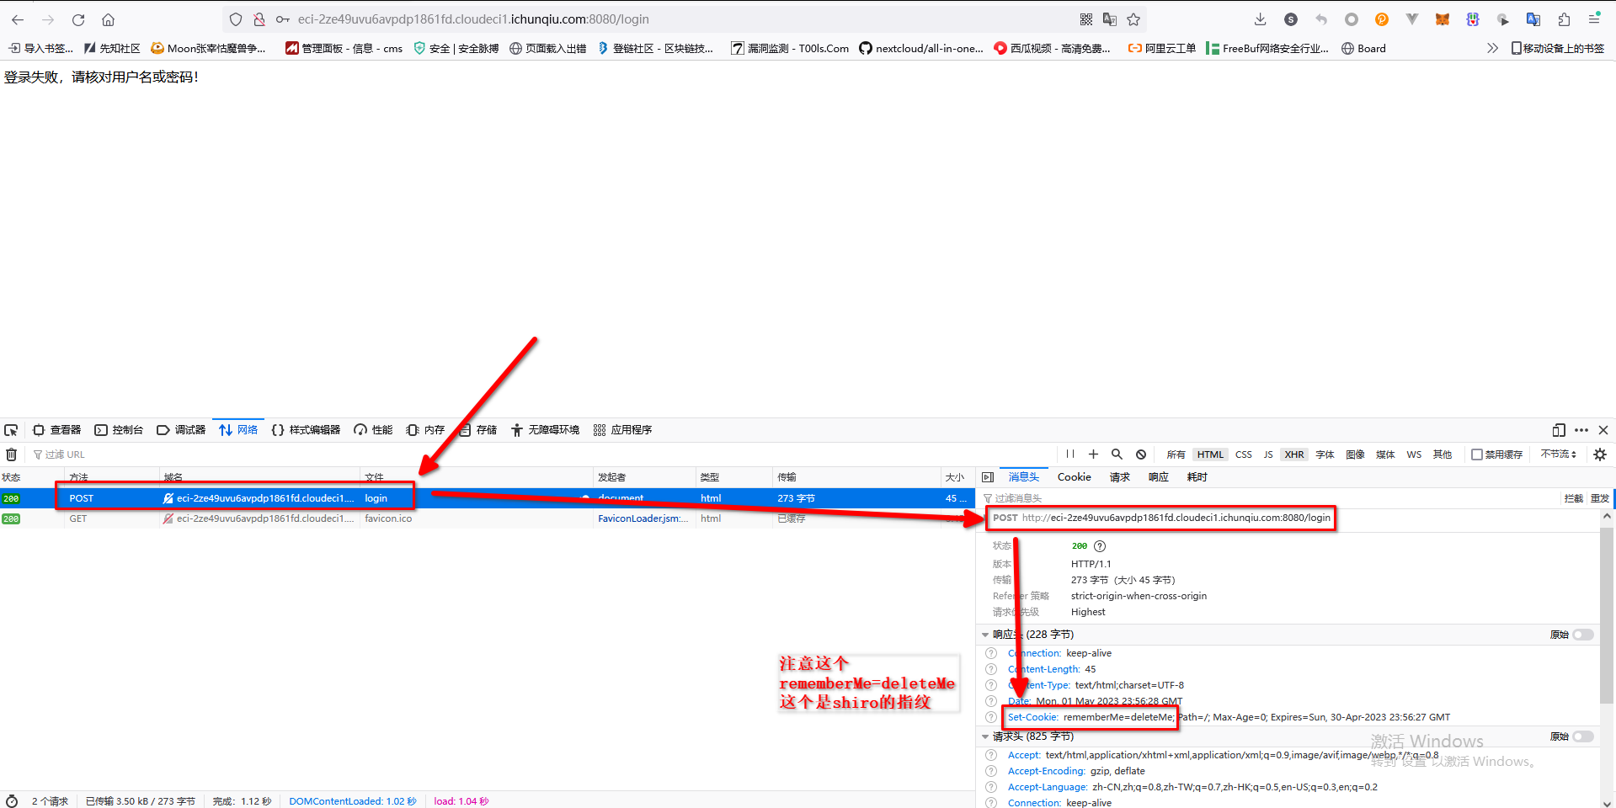Click the element picker icon in devtools
This screenshot has height=808, width=1616.
click(11, 430)
